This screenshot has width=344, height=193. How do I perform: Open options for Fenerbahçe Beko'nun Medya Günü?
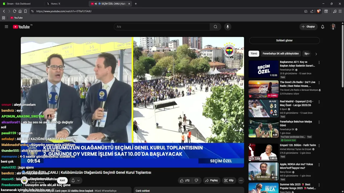[x=319, y=122]
